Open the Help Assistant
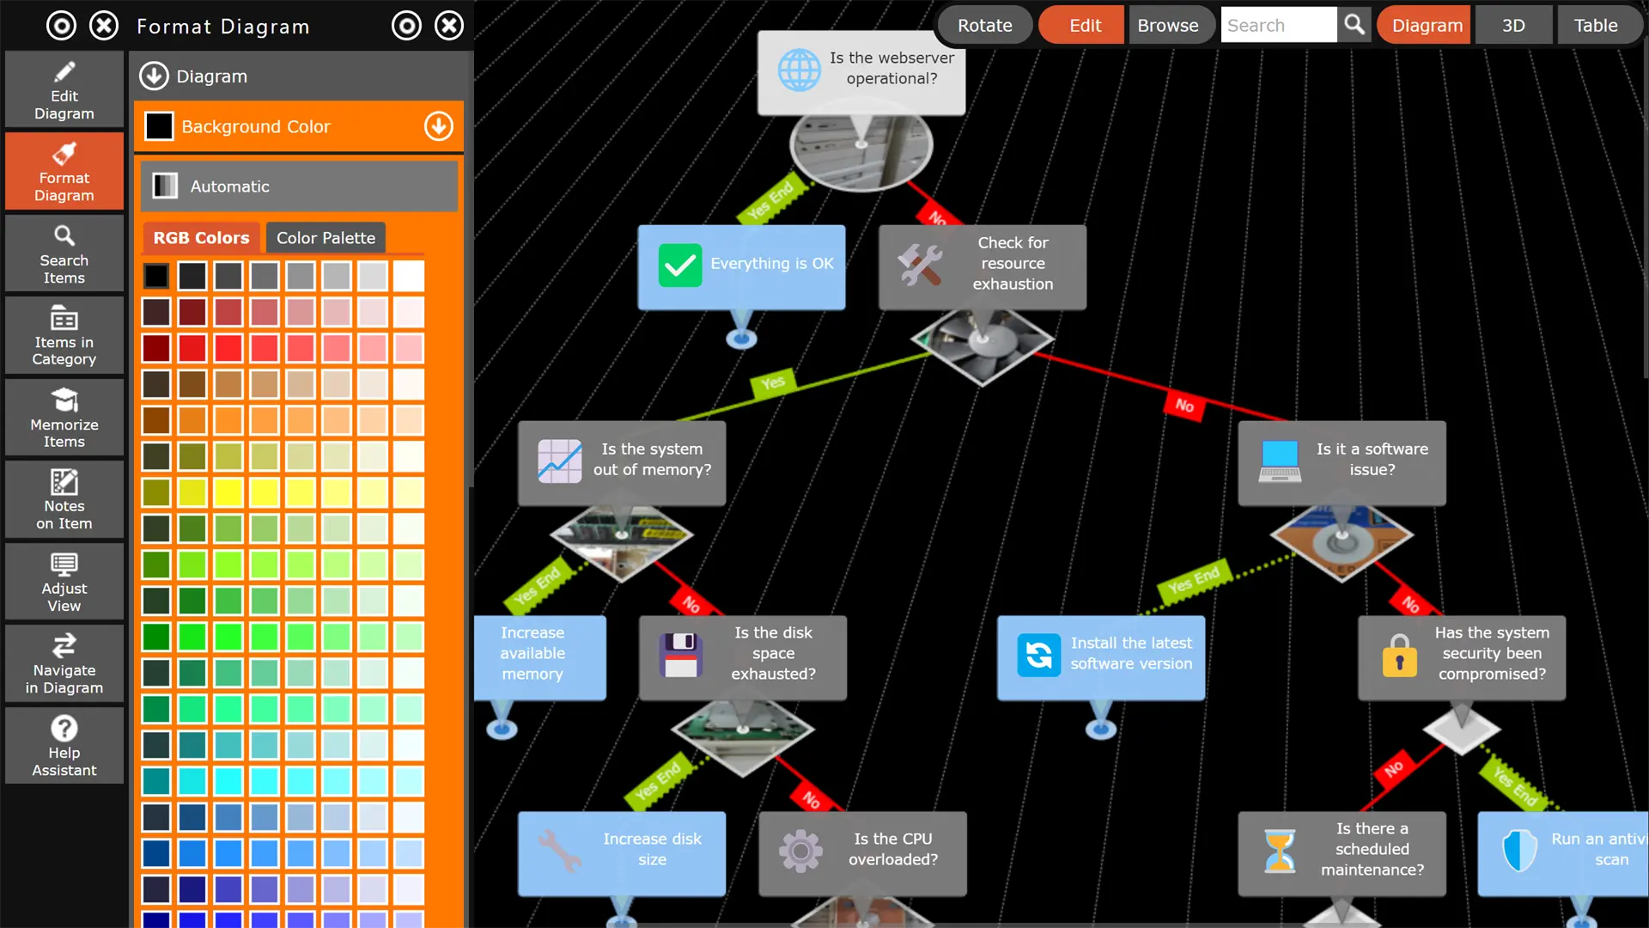Screen dimensions: 1649x928 click(x=64, y=746)
